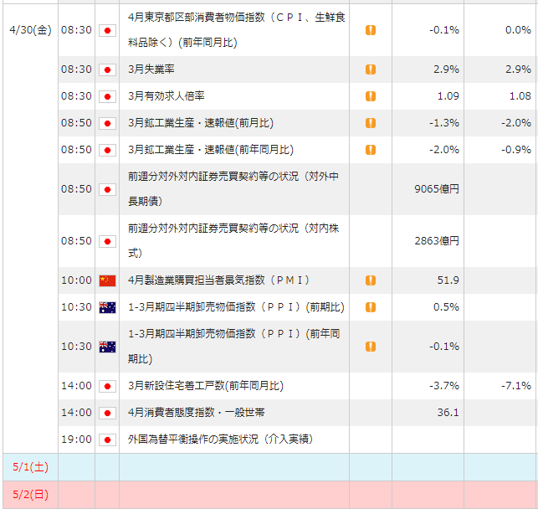This screenshot has width=538, height=509.
Task: Click 1-3月期四半期卸売物価指数 (前期比) text
Action: coord(236,307)
